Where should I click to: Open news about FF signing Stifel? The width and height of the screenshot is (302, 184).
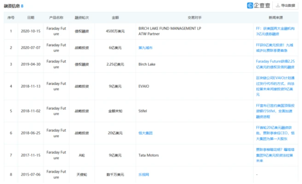click(x=274, y=111)
